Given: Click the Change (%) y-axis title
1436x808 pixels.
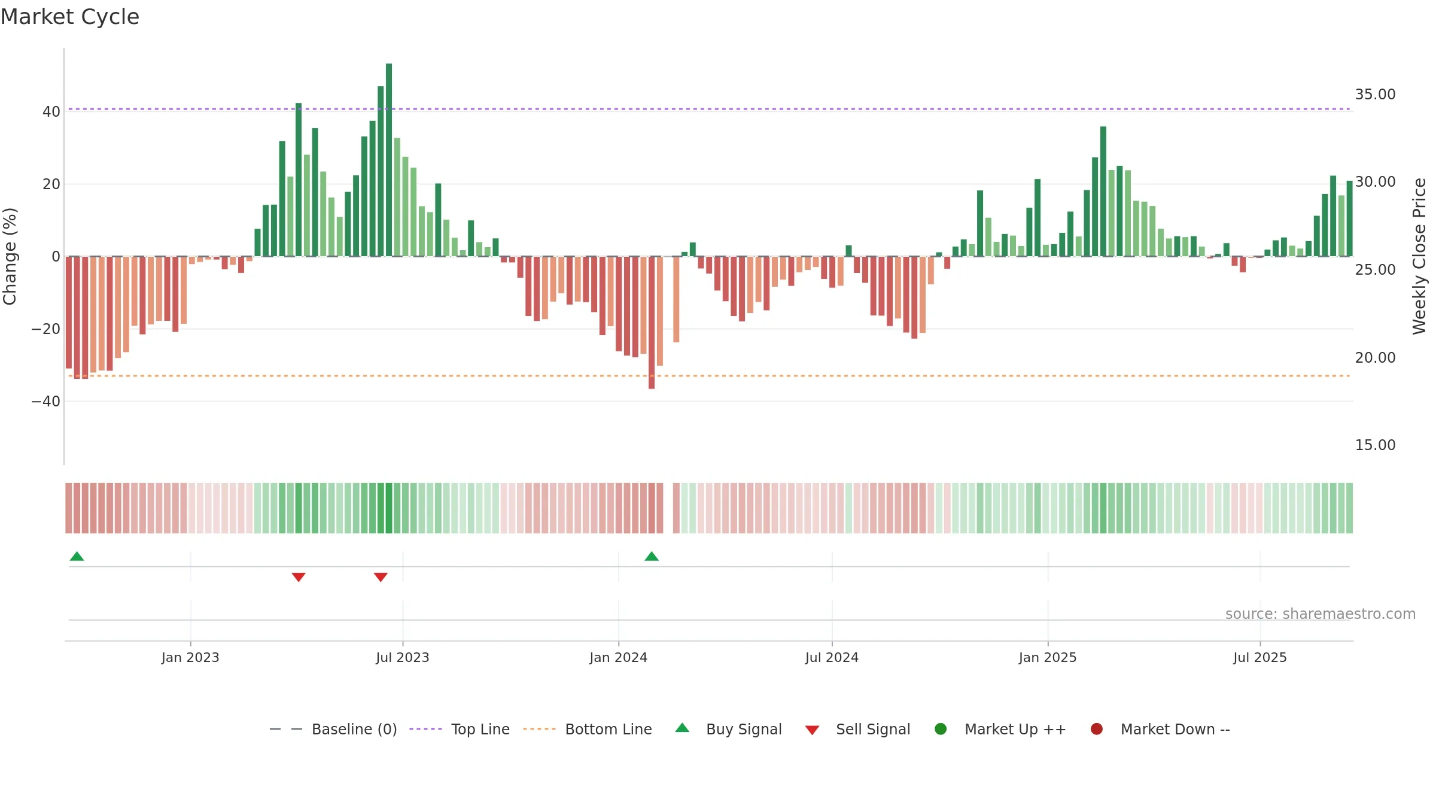Looking at the screenshot, I should point(10,256).
